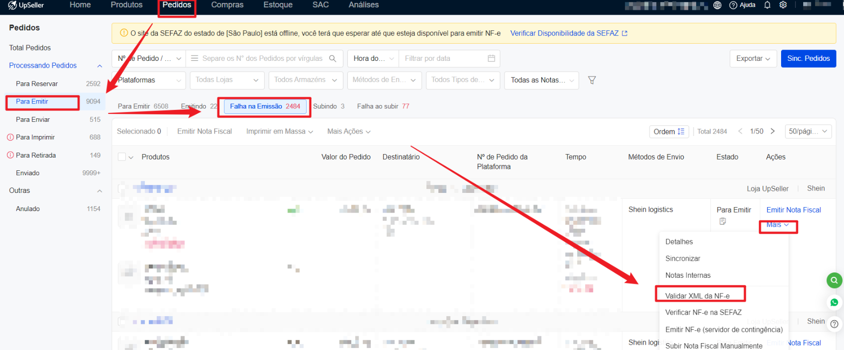Collapse the Outras section
The height and width of the screenshot is (350, 844).
[x=100, y=191]
